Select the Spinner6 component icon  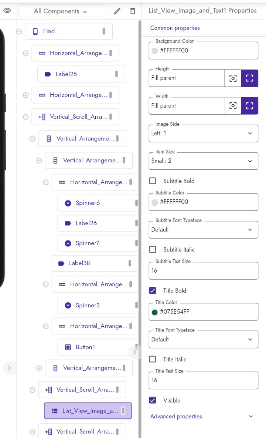point(68,203)
